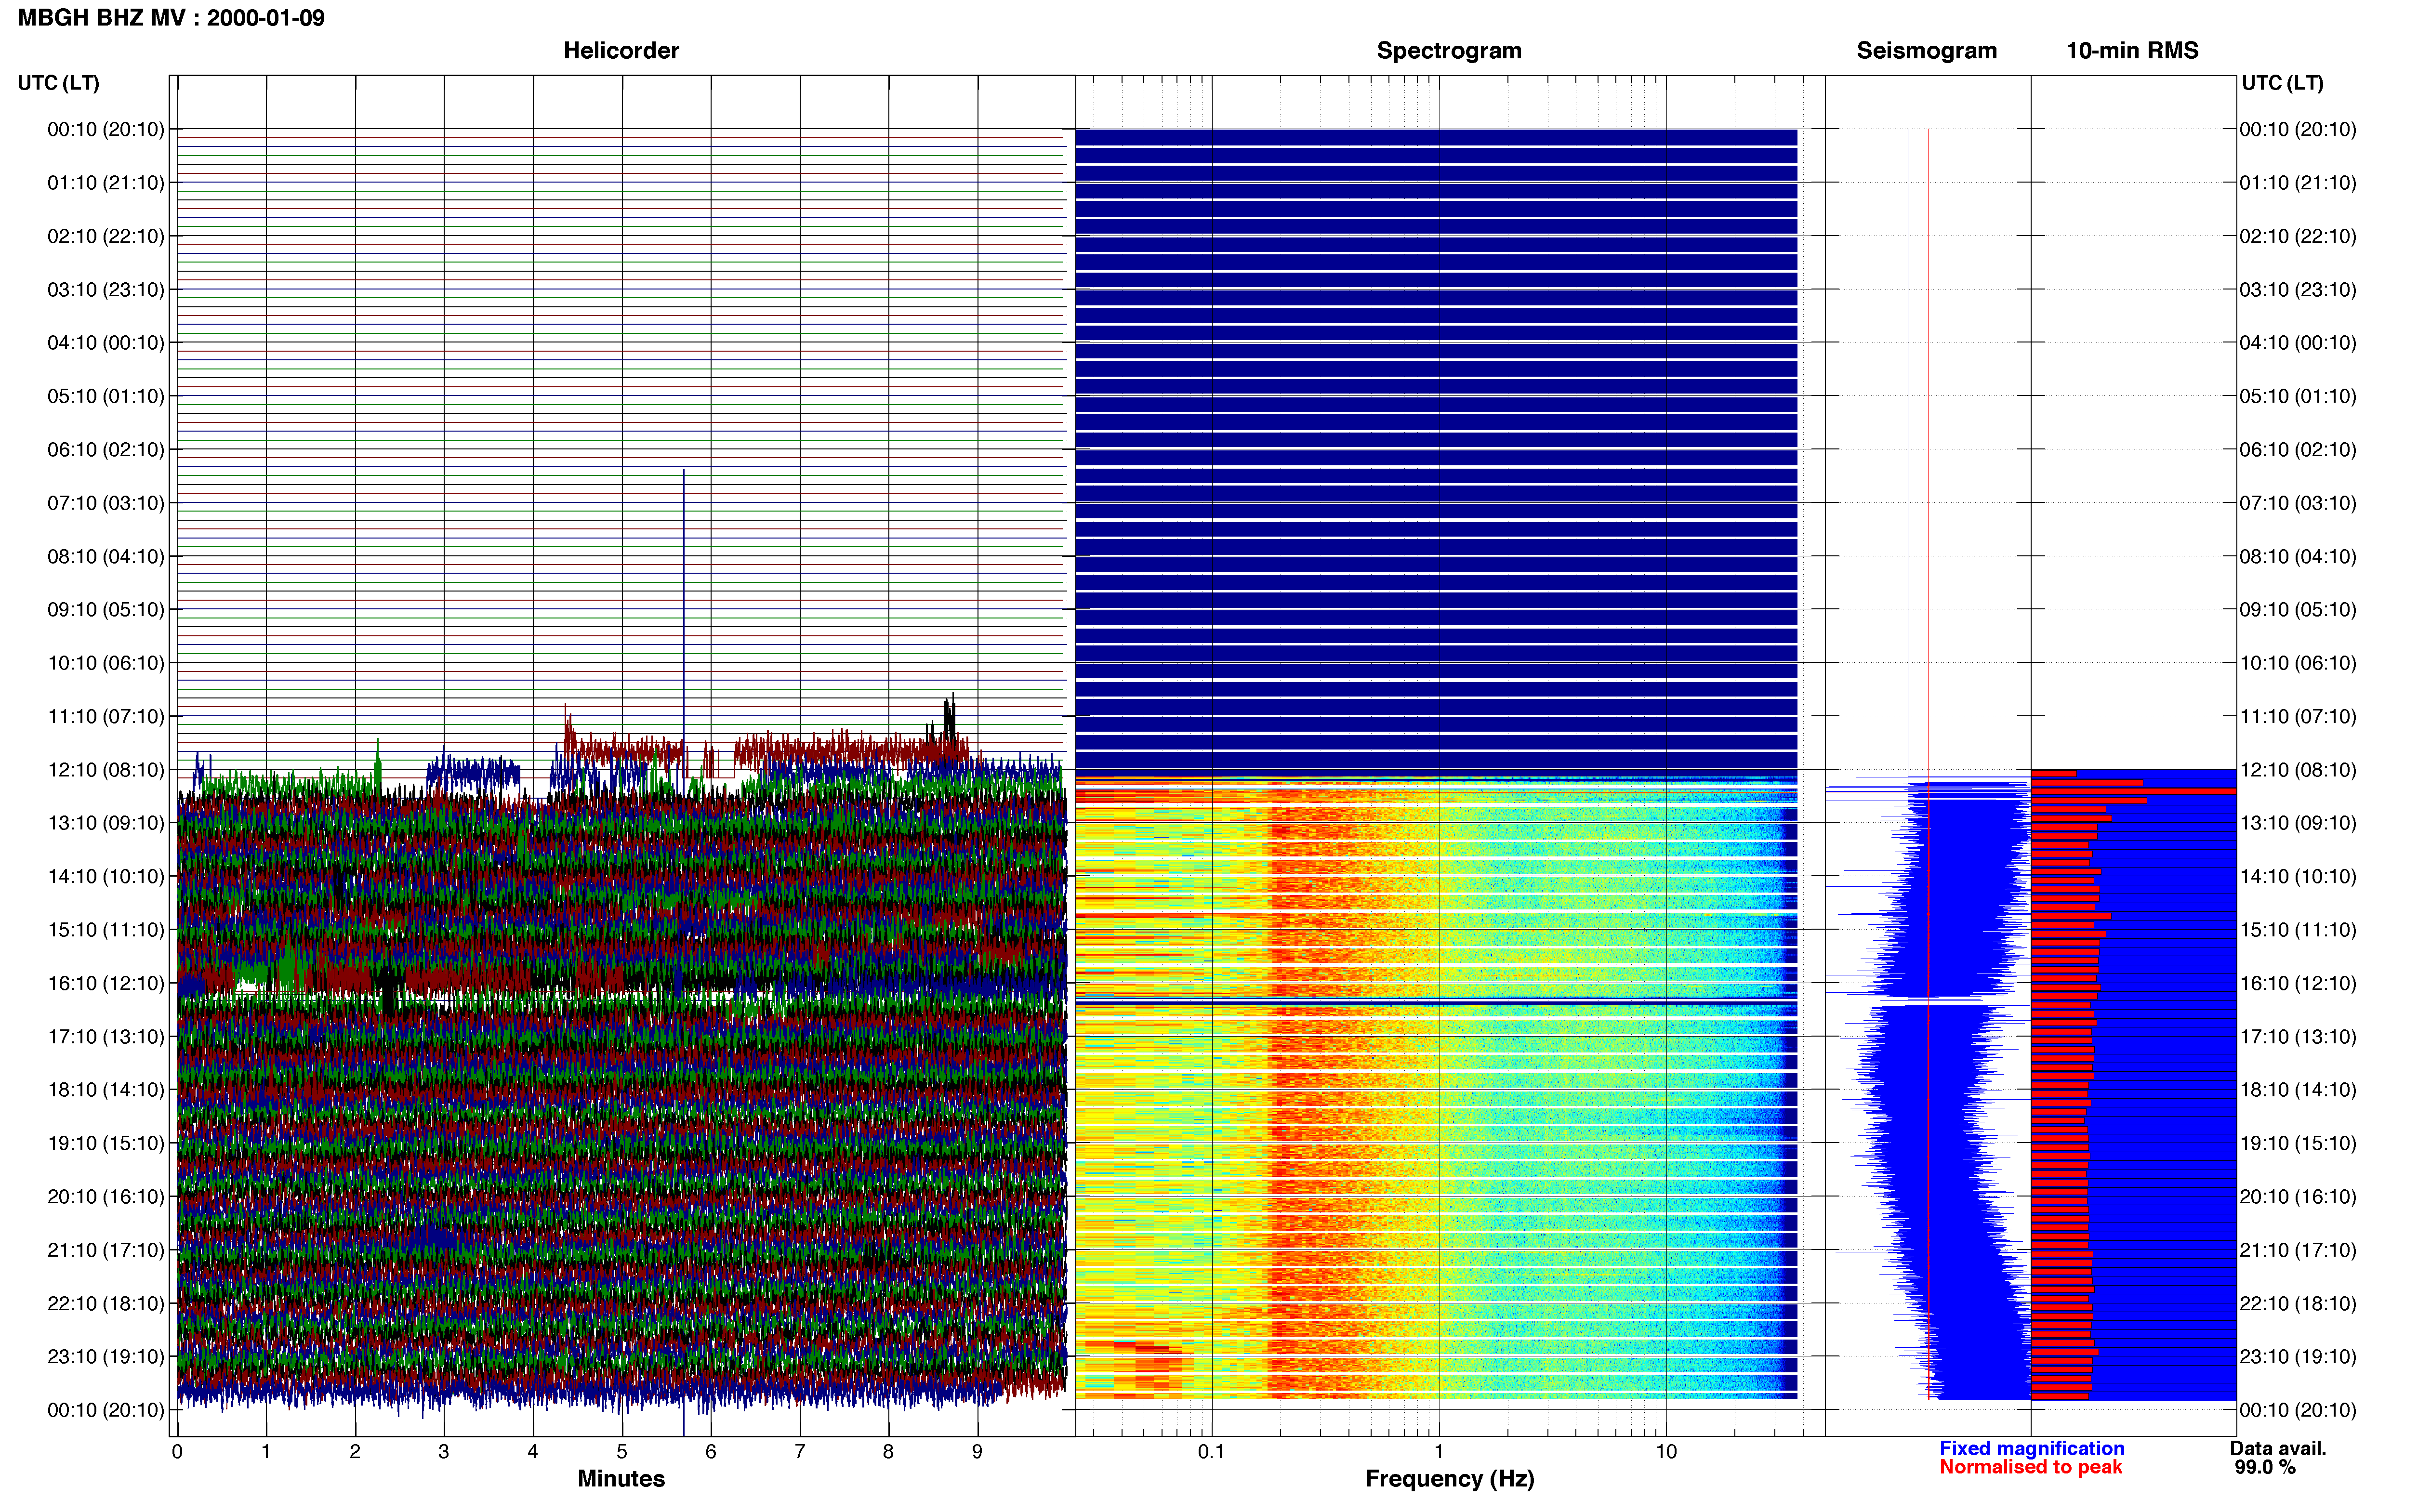Click the 13:10 (09:10) label on the right axis

(x=2298, y=823)
